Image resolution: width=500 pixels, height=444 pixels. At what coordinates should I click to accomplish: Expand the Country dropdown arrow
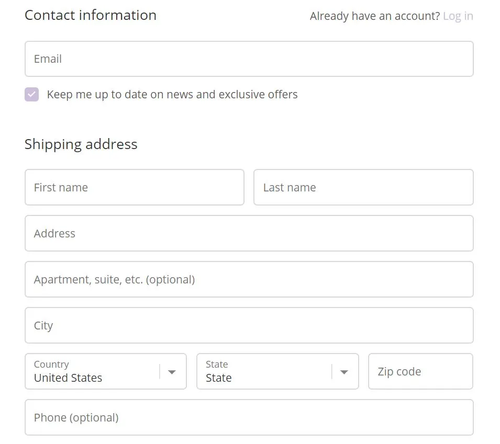172,372
